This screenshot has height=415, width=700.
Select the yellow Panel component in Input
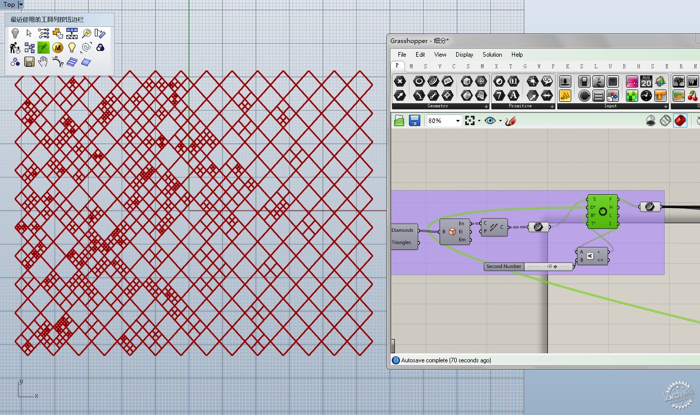click(x=565, y=95)
